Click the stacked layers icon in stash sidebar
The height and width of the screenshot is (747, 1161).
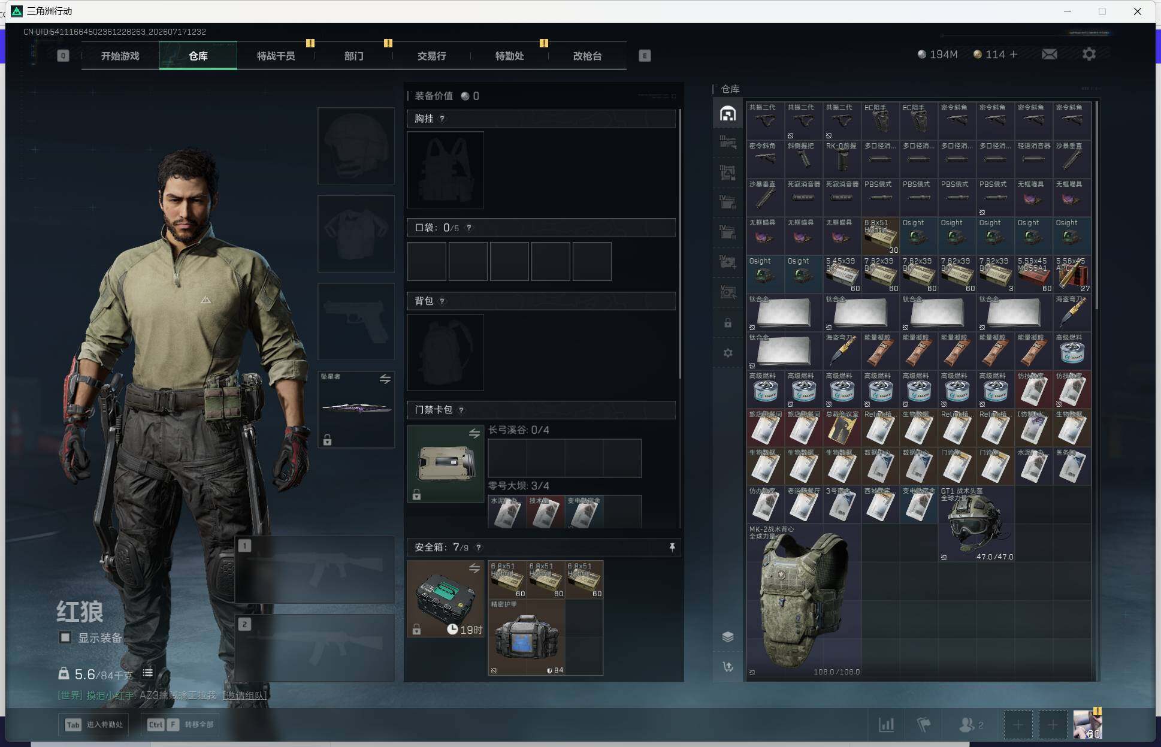point(728,636)
